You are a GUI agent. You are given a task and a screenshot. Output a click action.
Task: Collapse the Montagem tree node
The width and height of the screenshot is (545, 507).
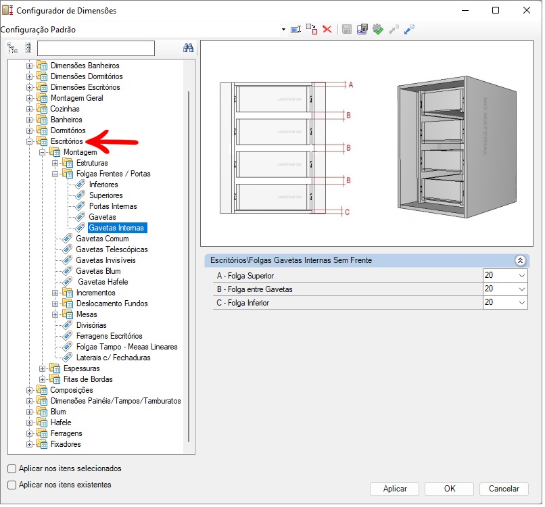(42, 152)
